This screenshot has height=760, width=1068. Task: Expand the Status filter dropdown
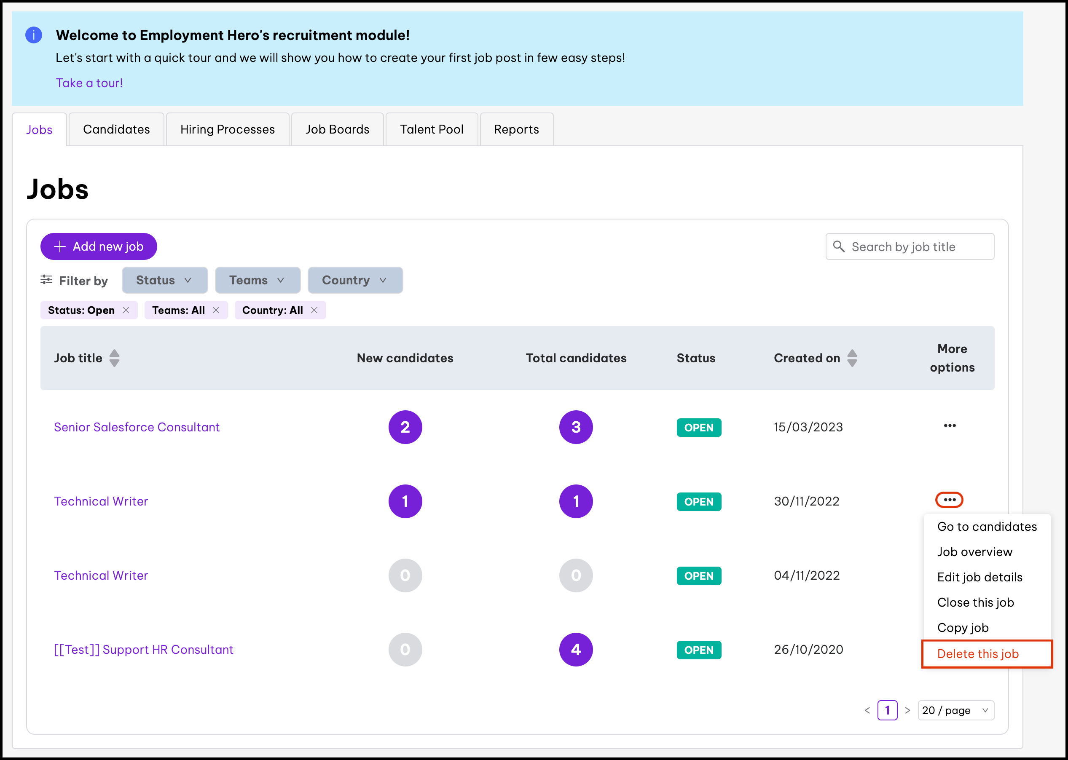point(164,280)
